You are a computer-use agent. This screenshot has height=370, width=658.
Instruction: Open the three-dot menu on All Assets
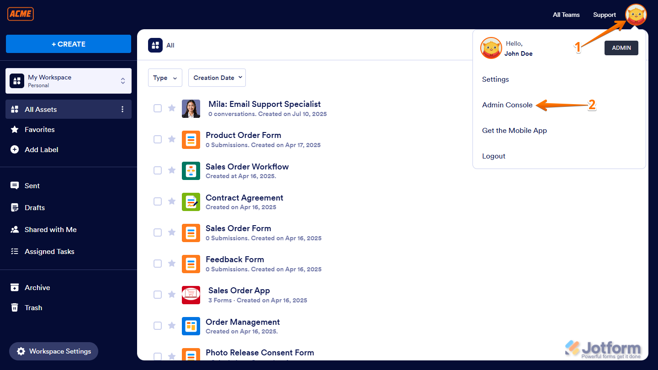coord(122,109)
